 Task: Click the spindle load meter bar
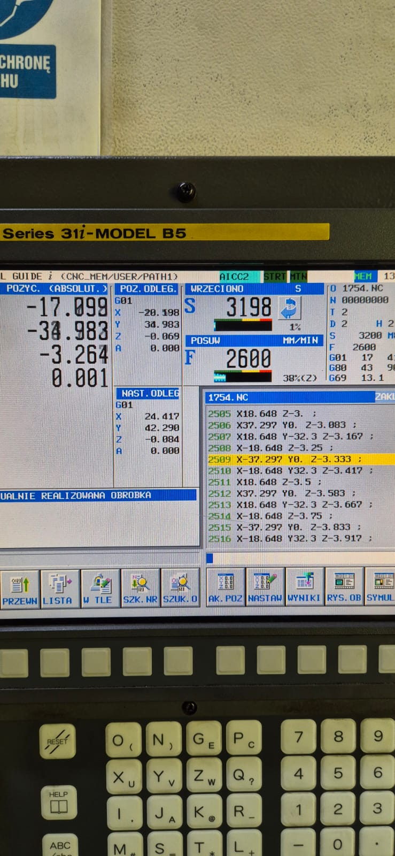pyautogui.click(x=243, y=325)
